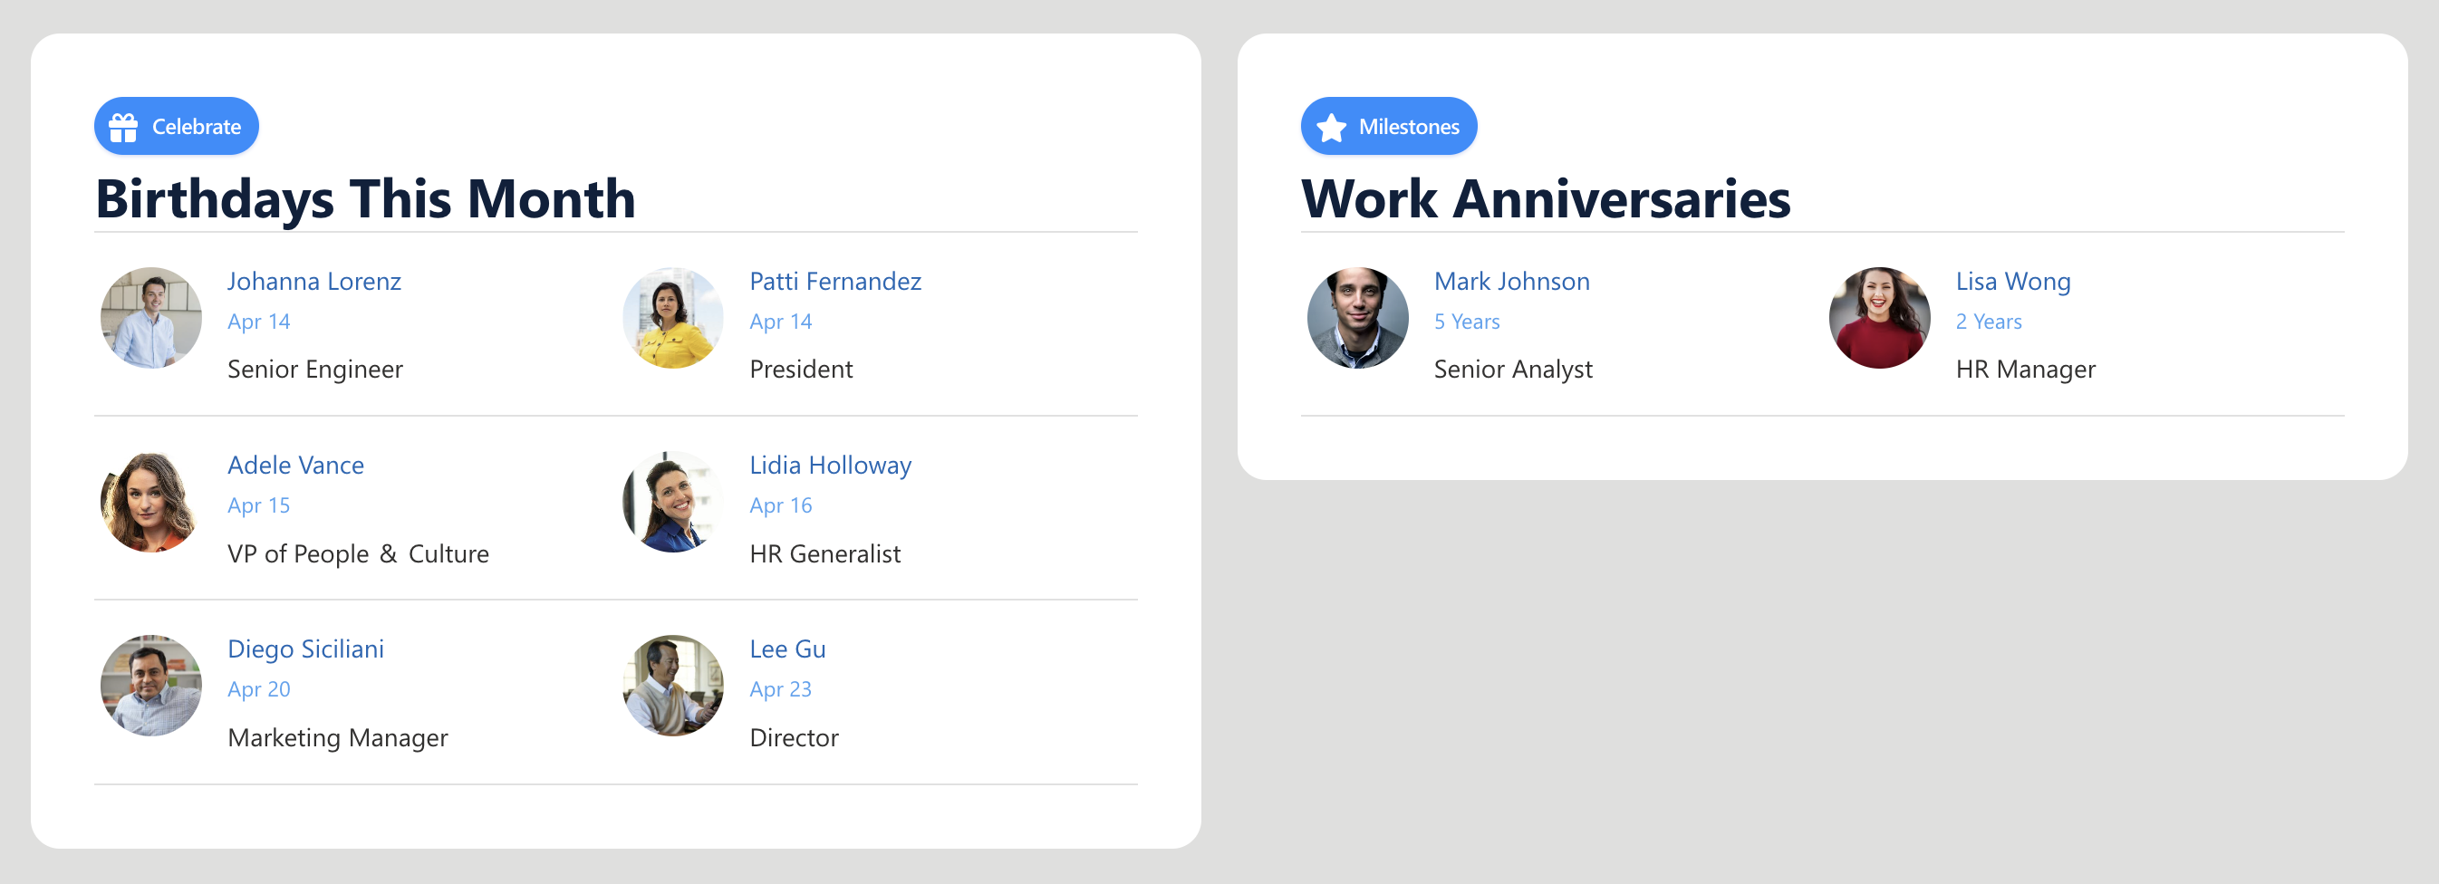
Task: Click the Birthdays This Month heading
Action: click(x=364, y=198)
